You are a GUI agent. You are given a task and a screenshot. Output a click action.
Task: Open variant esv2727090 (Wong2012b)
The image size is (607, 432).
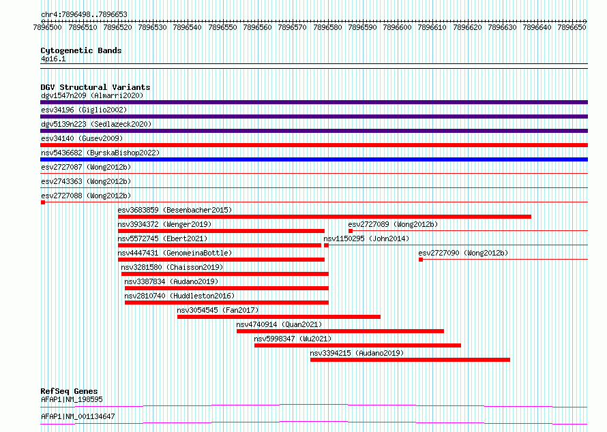[x=463, y=253]
